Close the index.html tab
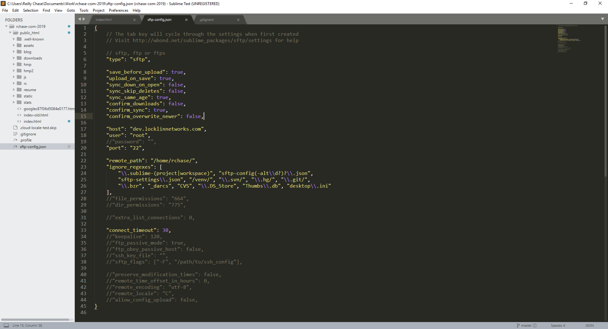This screenshot has height=329, width=608. pyautogui.click(x=134, y=20)
